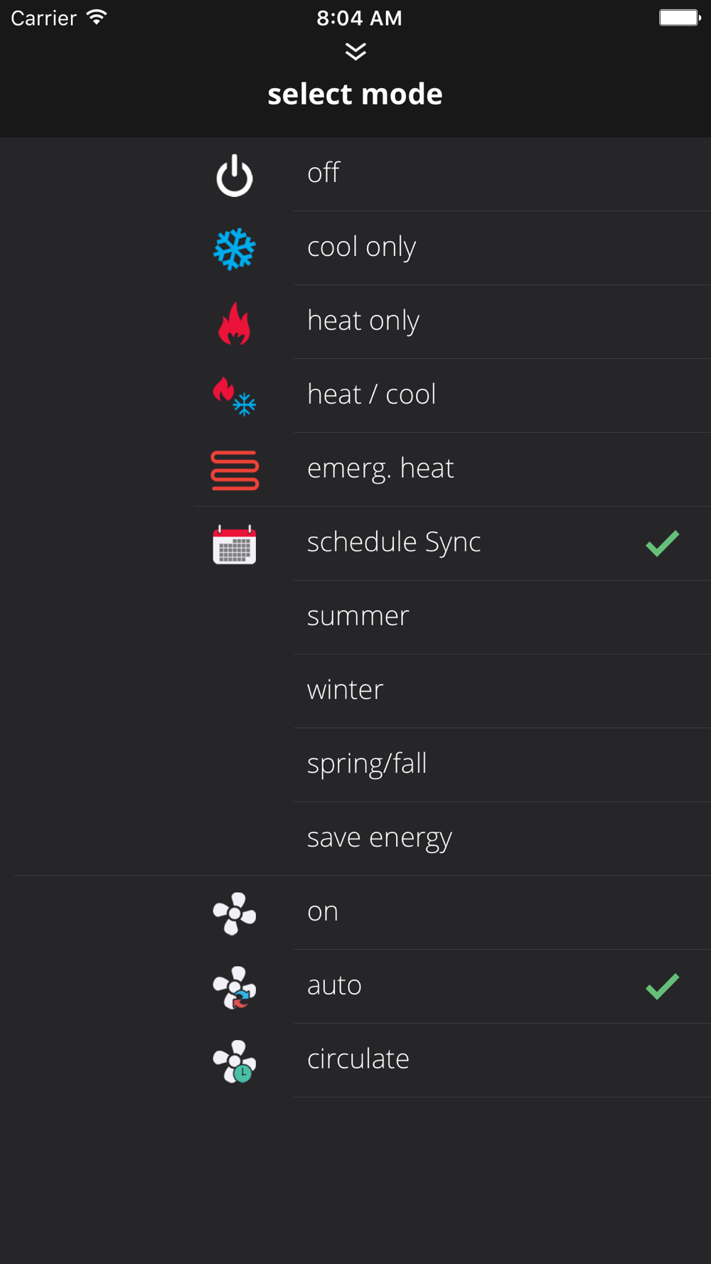This screenshot has width=711, height=1264.
Task: Switch mode to cool only
Action: point(361,247)
